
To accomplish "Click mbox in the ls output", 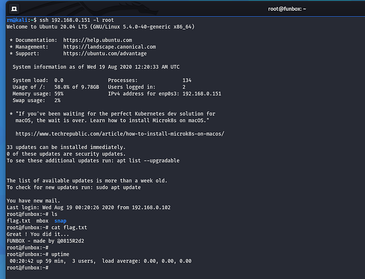I will (42, 221).
